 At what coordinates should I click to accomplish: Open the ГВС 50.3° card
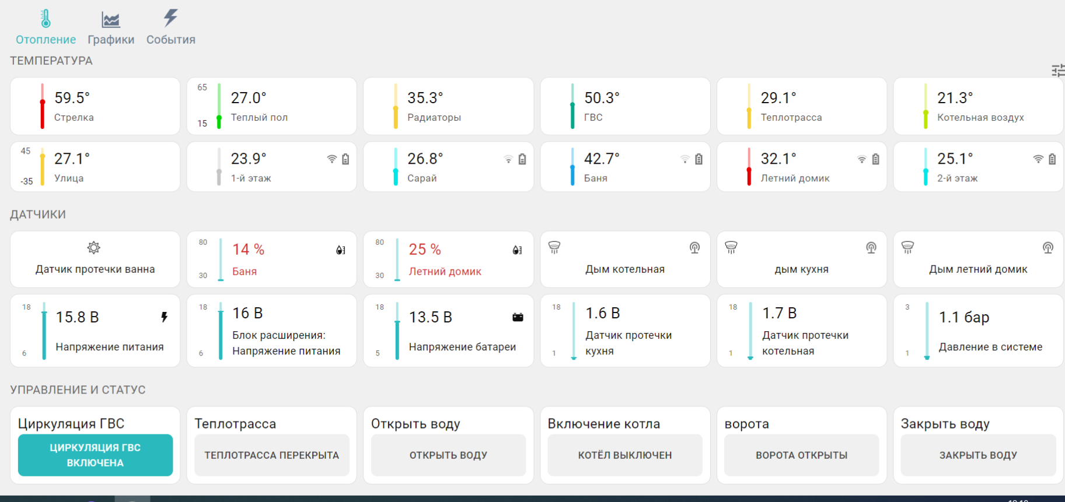click(x=625, y=106)
